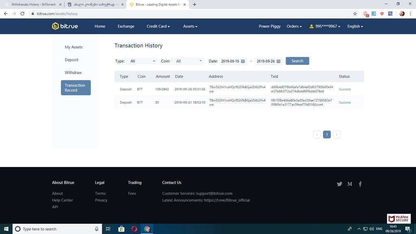The image size is (416, 234).
Task: Go to page 1 in pagination
Action: [327, 134]
